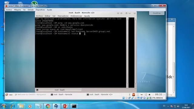Click the KDE volume tray icon
This screenshot has width=194, height=109.
(145, 95)
